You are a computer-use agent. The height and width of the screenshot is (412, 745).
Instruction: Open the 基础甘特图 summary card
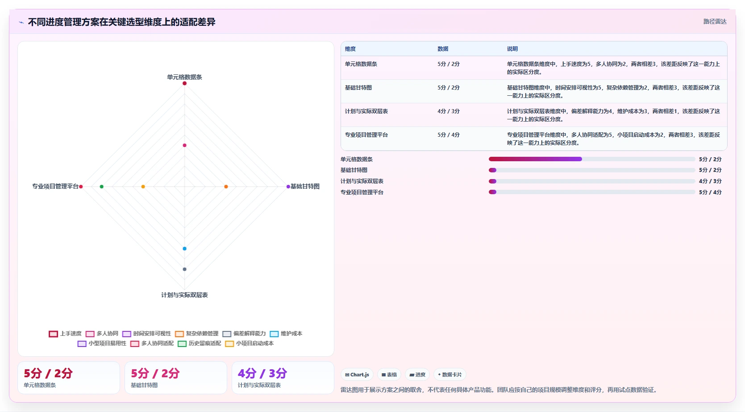[176, 378]
